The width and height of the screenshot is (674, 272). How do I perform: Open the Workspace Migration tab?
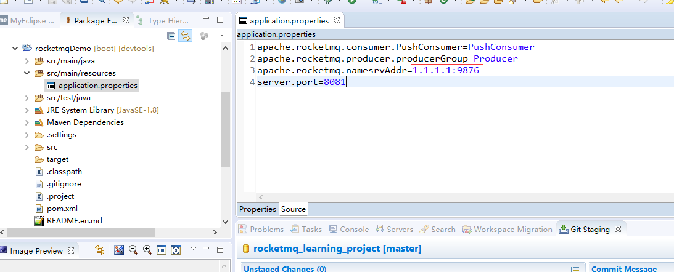(x=508, y=230)
